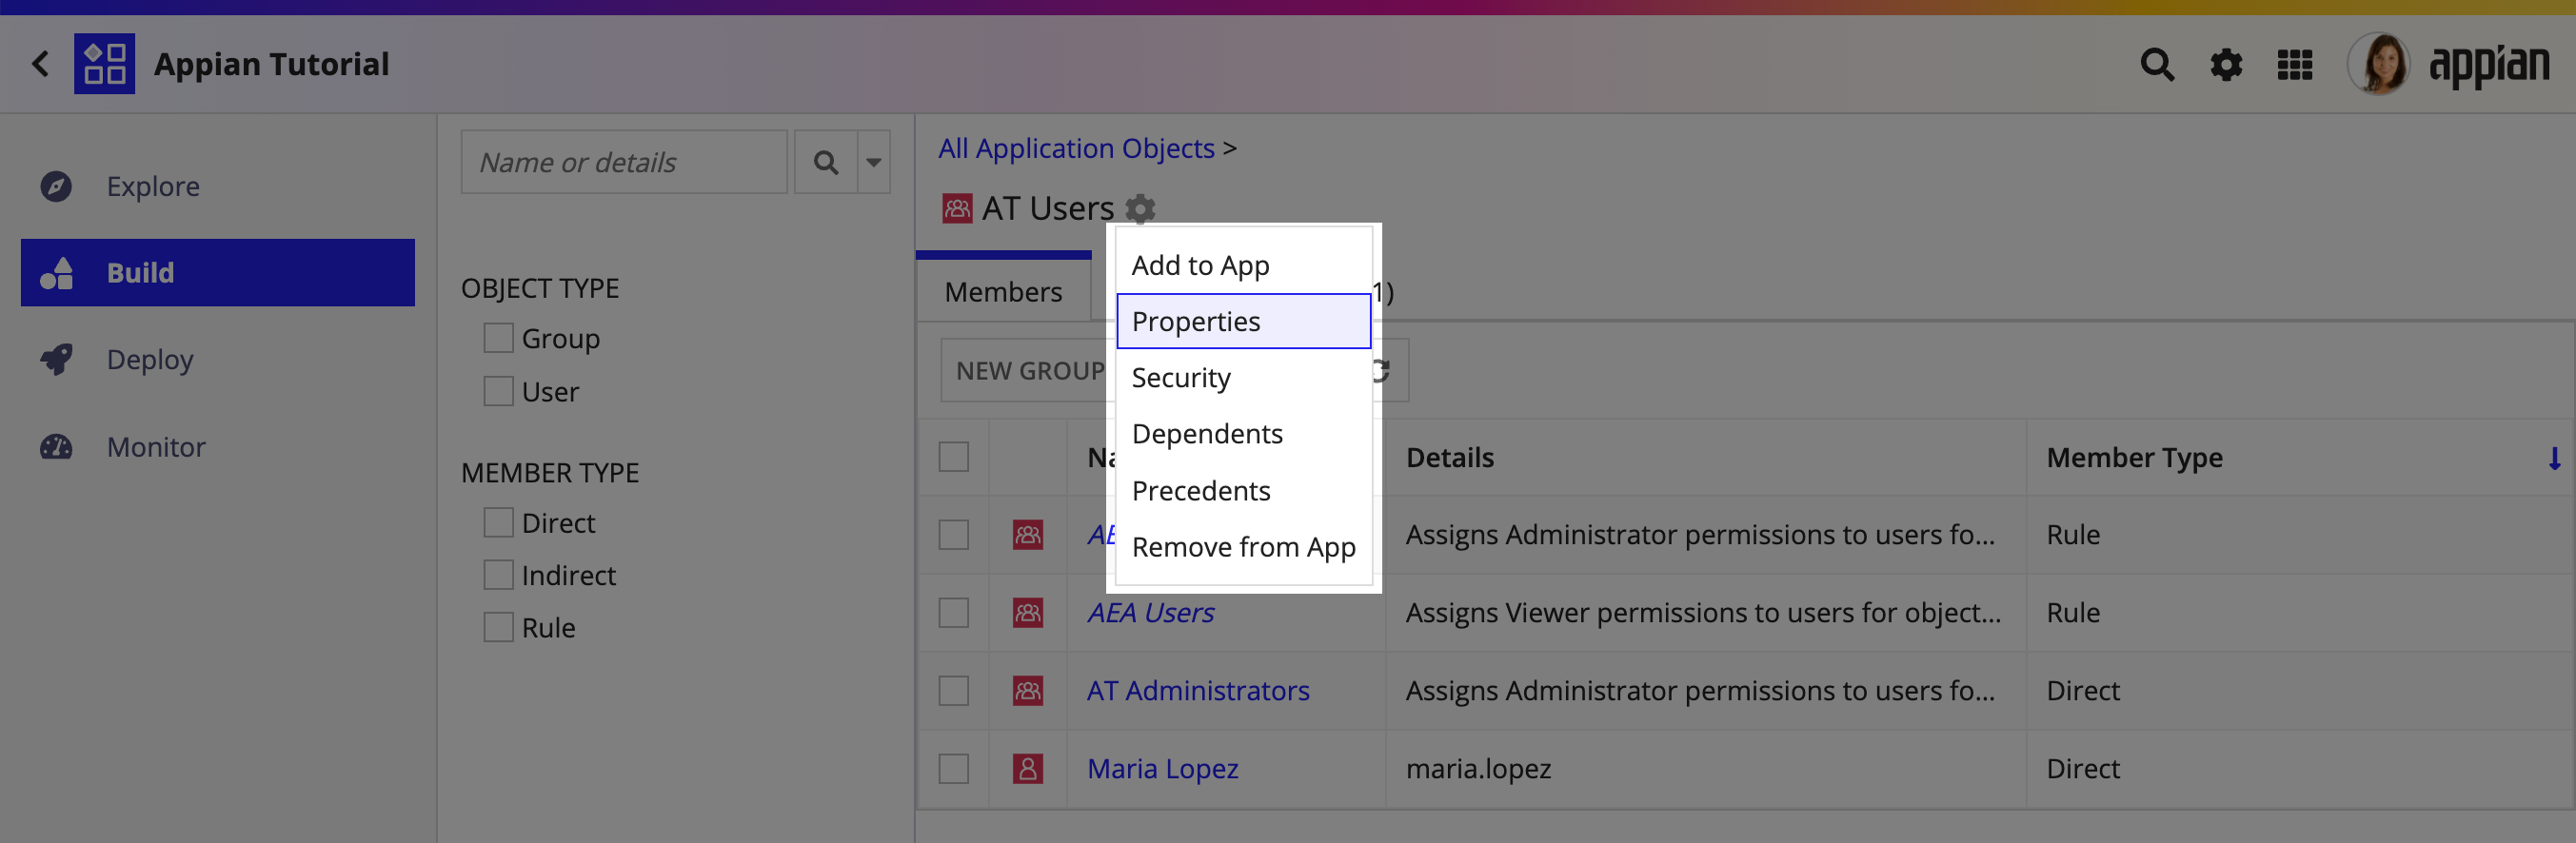2576x843 pixels.
Task: Open settings gear in the top header
Action: click(x=2226, y=65)
